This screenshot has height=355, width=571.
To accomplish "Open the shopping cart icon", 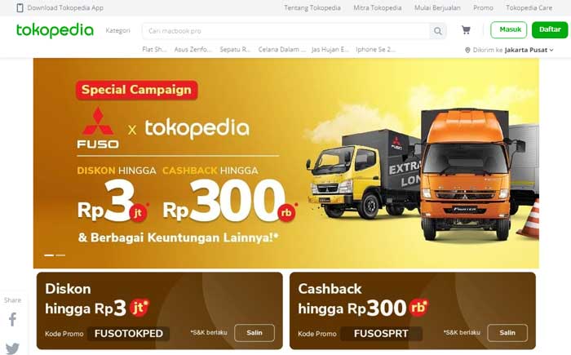I will [x=466, y=30].
